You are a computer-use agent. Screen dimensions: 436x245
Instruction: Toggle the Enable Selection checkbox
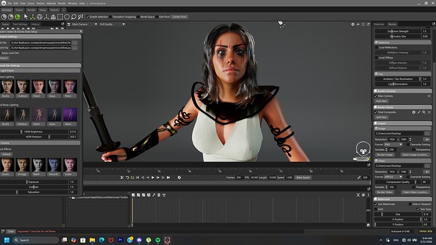(x=88, y=16)
